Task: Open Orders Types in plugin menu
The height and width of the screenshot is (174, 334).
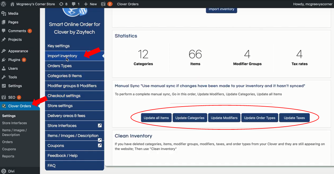Action: tap(75, 66)
